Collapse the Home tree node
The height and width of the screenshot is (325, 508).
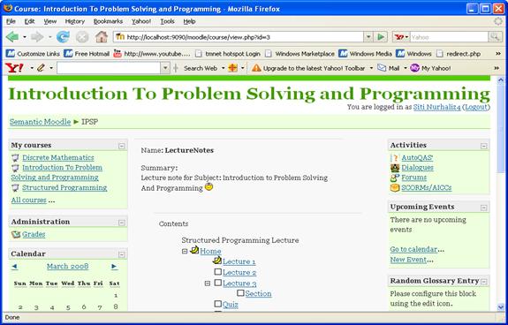[x=185, y=251]
